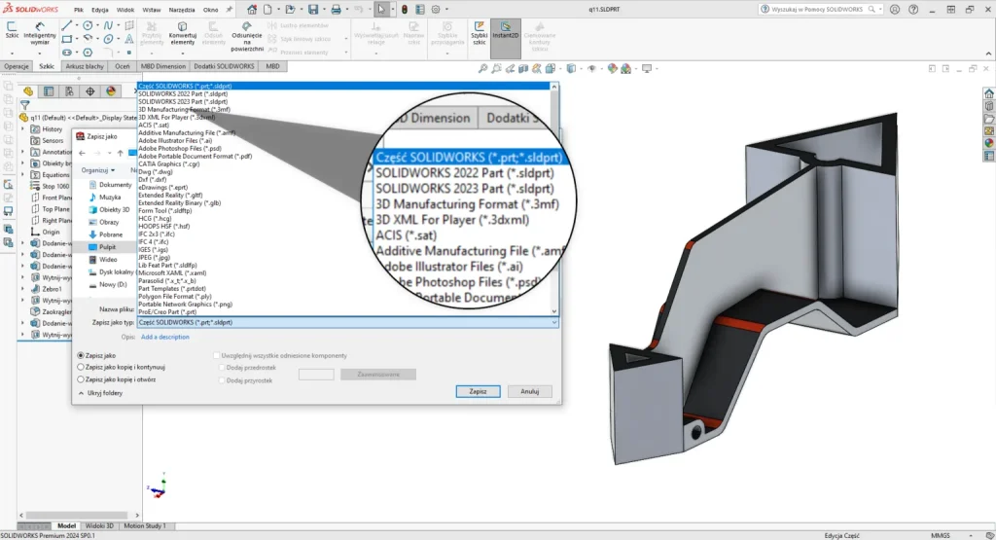Pick the Line sketch tool
This screenshot has width=996, height=540.
(67, 25)
